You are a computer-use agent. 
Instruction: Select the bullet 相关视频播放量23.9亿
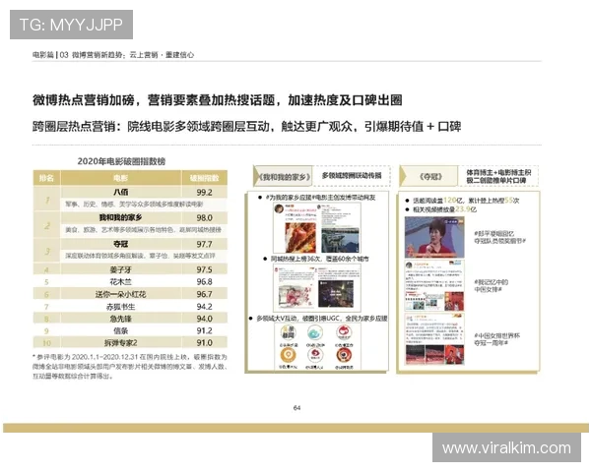445,209
